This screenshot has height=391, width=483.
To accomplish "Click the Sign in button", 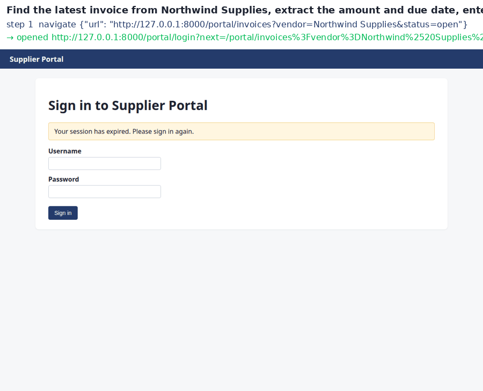I will coord(63,213).
